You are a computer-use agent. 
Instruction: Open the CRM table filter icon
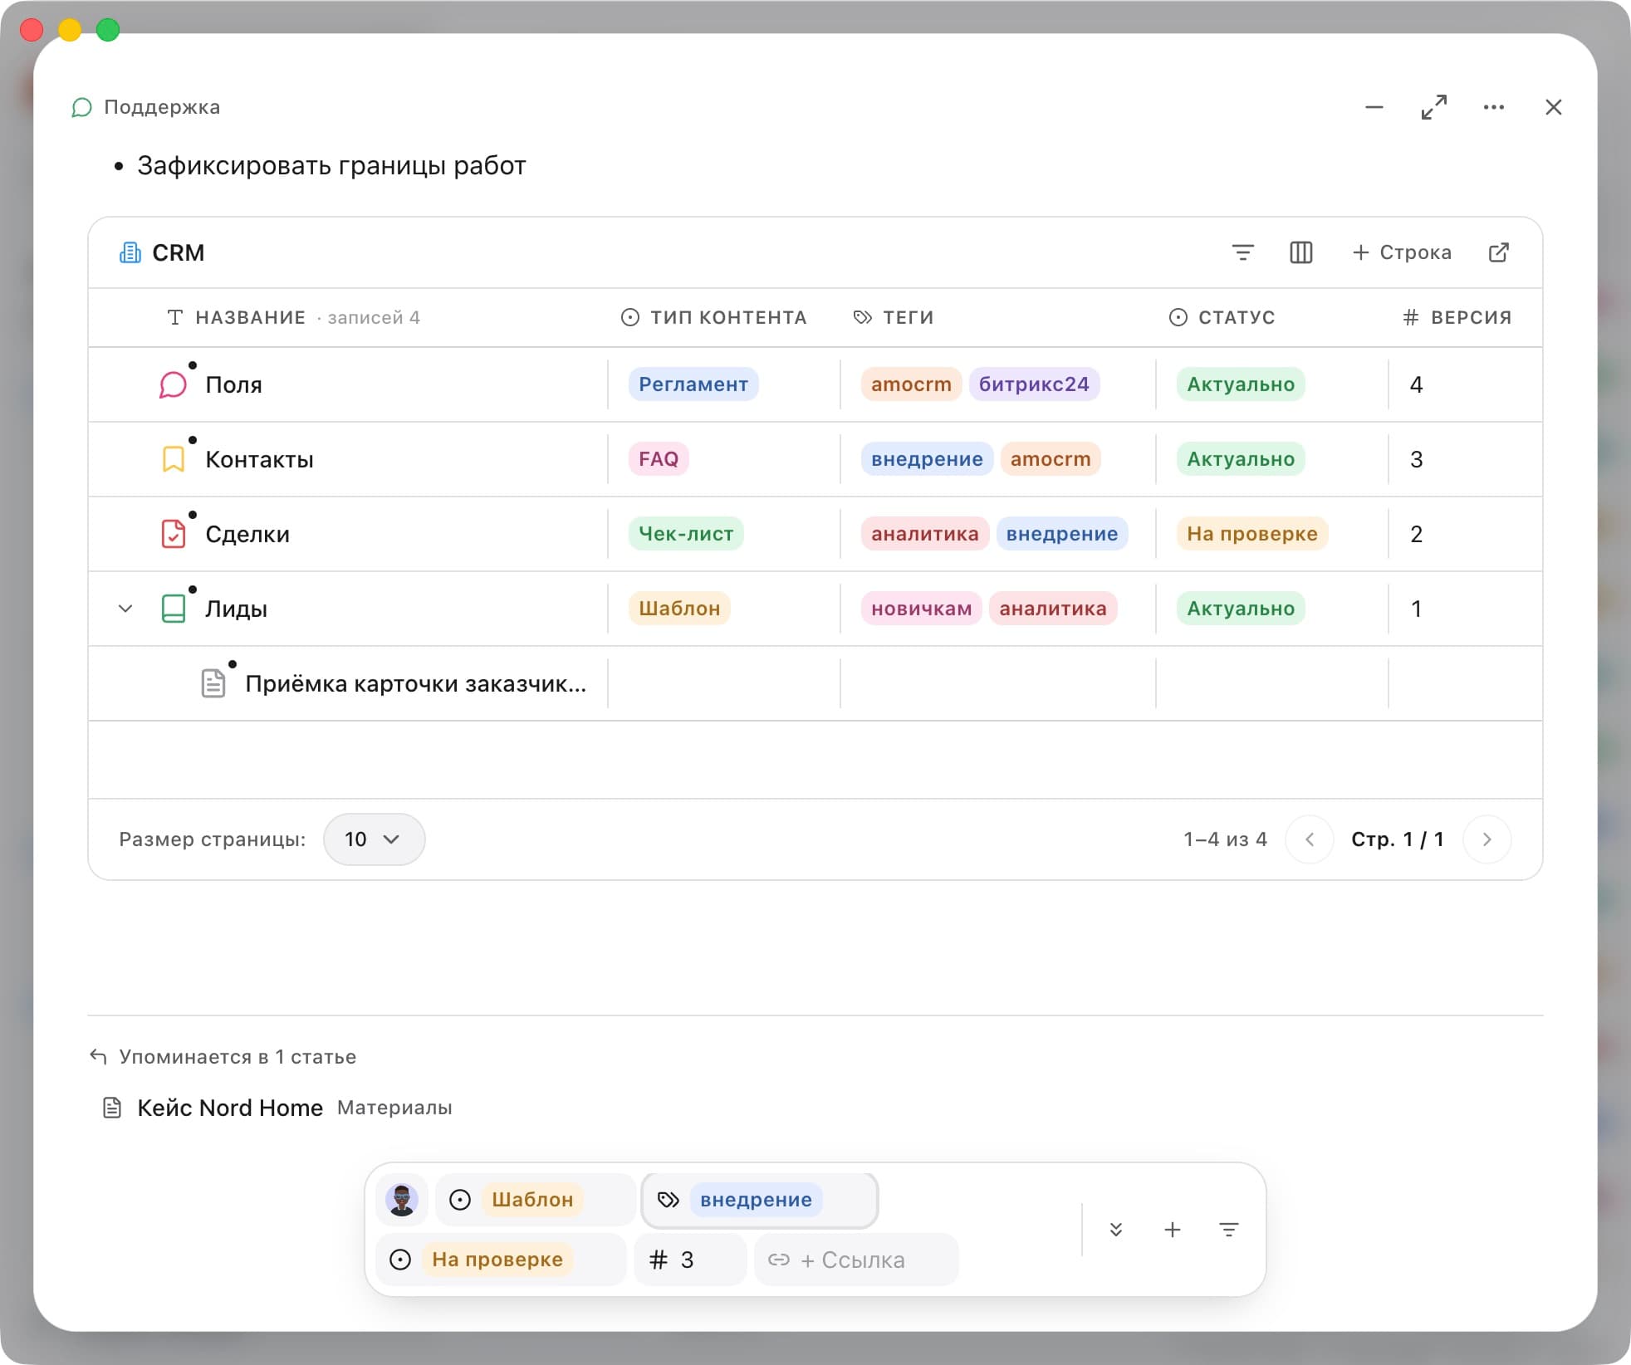click(x=1242, y=252)
